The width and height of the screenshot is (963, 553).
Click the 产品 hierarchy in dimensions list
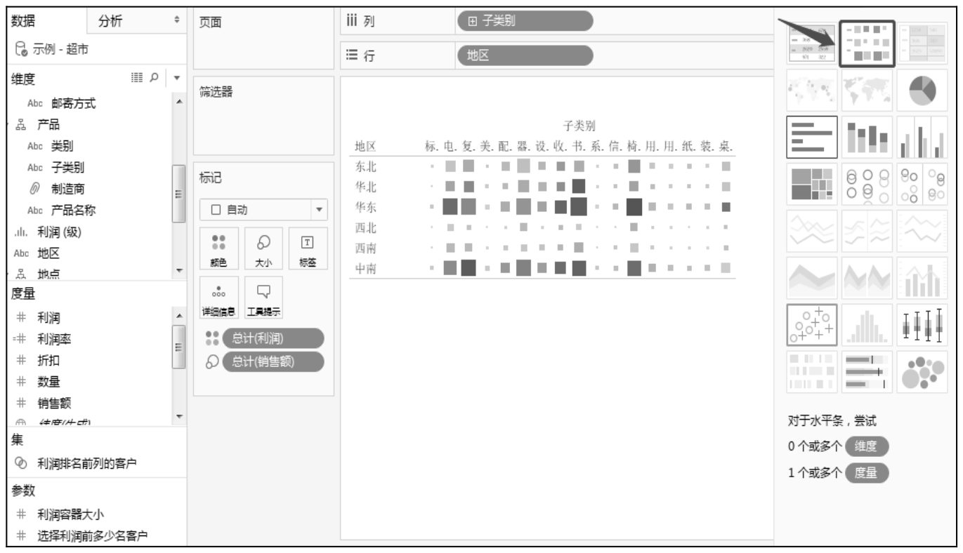[48, 125]
